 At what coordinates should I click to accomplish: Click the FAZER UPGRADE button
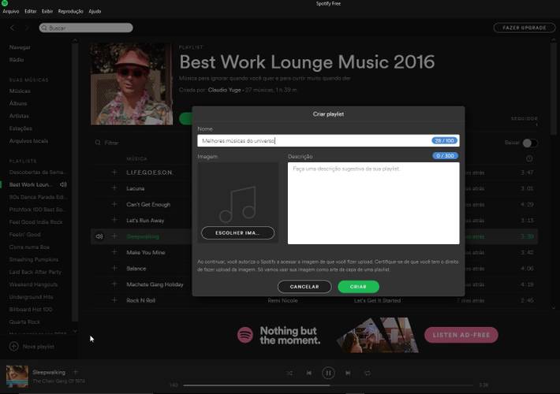pyautogui.click(x=524, y=28)
